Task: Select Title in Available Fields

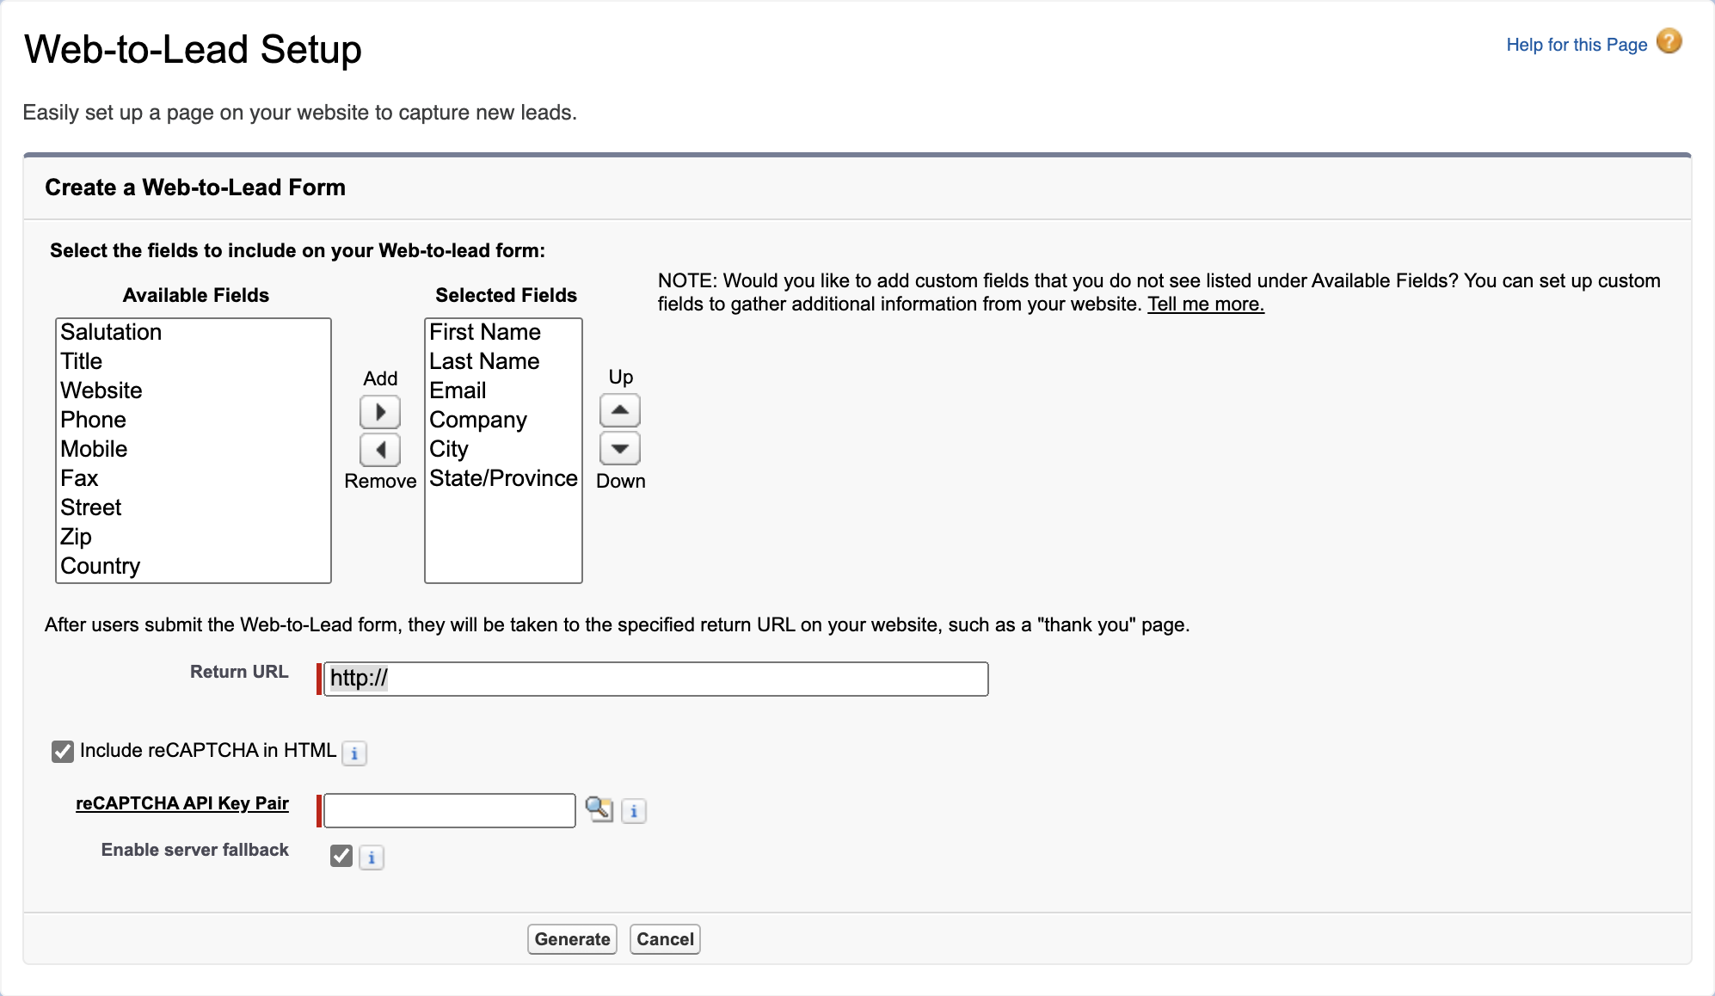Action: coord(194,361)
